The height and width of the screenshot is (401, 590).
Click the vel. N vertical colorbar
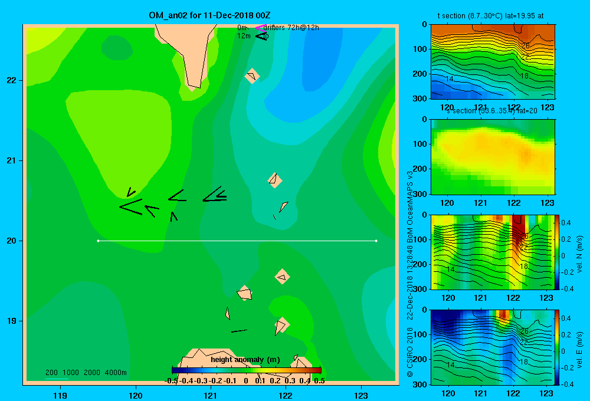tap(558, 252)
